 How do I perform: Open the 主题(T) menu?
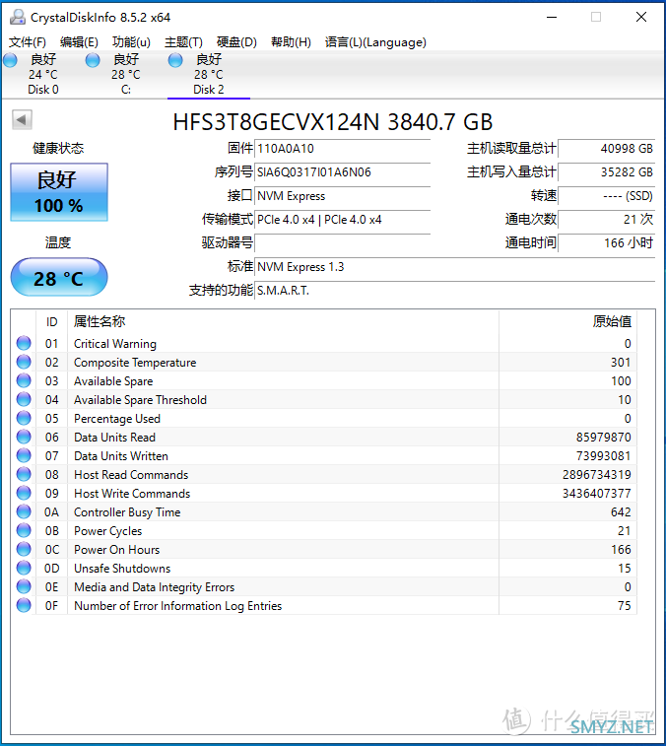(x=183, y=42)
